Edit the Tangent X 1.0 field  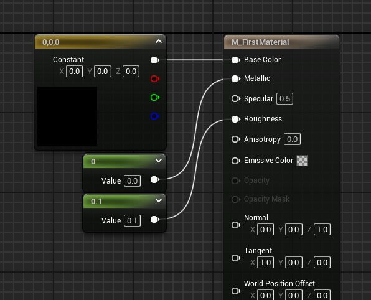pyautogui.click(x=265, y=263)
